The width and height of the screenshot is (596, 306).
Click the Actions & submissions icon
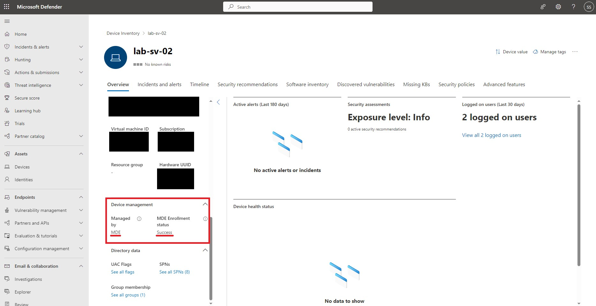point(7,72)
